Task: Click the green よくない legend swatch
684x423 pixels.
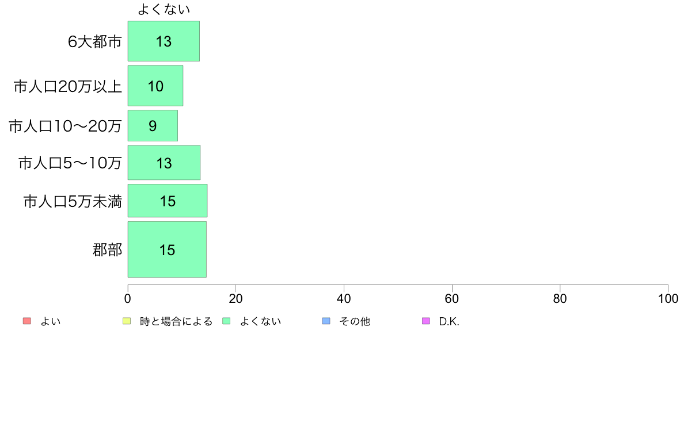Action: pyautogui.click(x=226, y=321)
